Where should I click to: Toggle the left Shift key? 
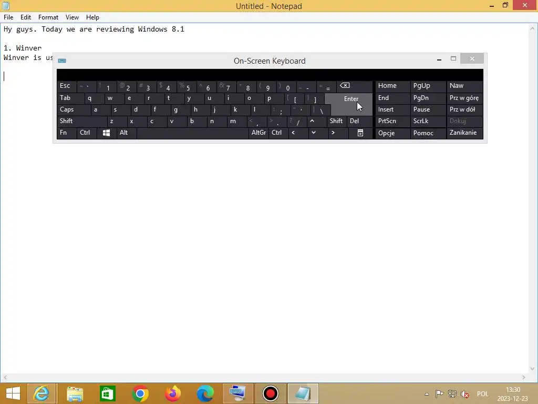(81, 121)
